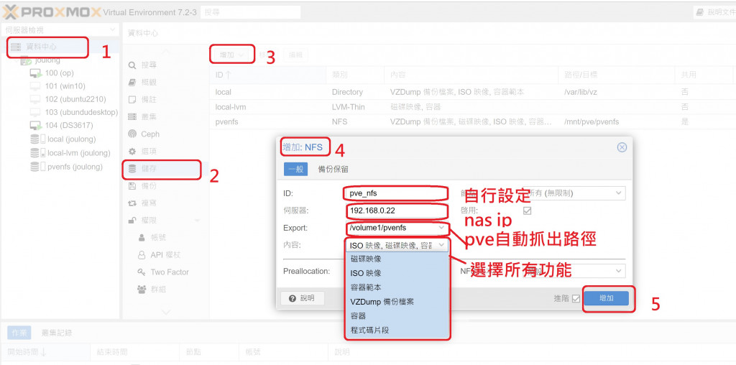Open the 概觀 summary menu item
Viewport: 736px width, 365px height.
coord(149,83)
